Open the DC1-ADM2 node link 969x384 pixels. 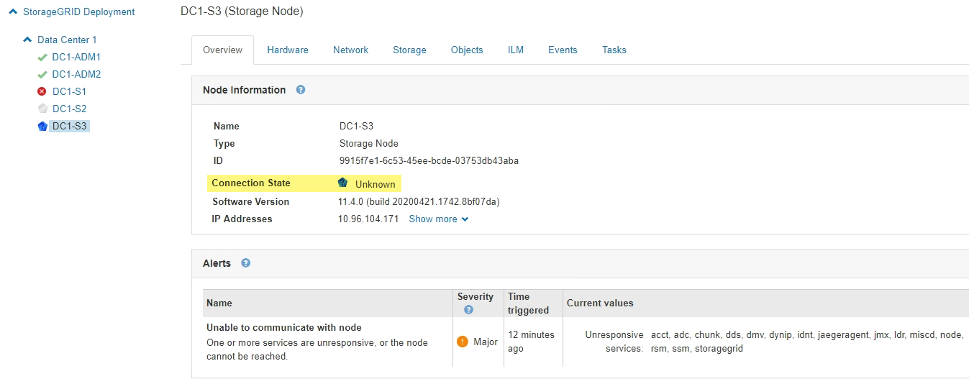pyautogui.click(x=76, y=75)
